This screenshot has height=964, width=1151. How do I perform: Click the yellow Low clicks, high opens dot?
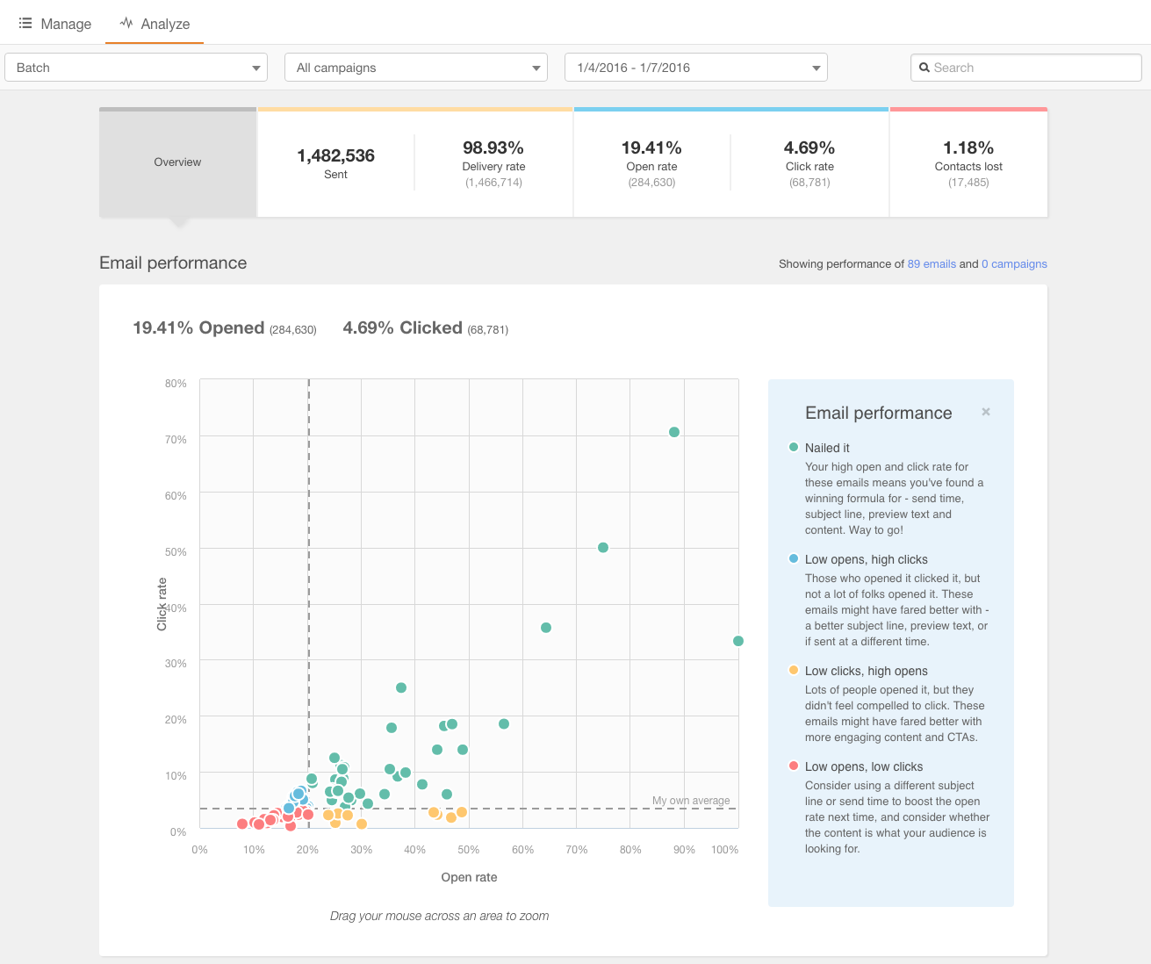(x=794, y=671)
